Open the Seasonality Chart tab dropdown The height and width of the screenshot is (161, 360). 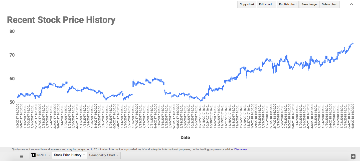point(118,155)
